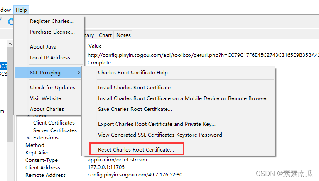Expand the Extensions tree node
The height and width of the screenshot is (181, 319).
pos(29,138)
